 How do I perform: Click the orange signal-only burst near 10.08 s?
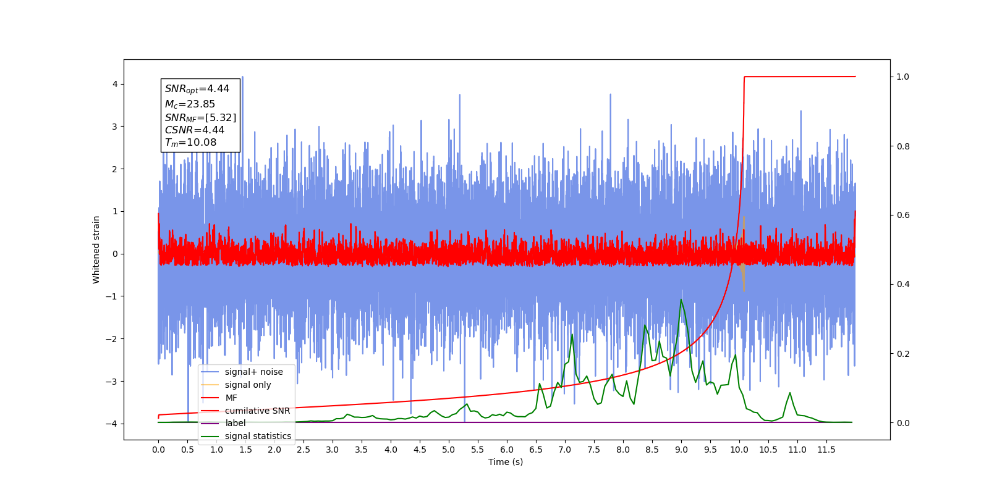click(x=744, y=254)
